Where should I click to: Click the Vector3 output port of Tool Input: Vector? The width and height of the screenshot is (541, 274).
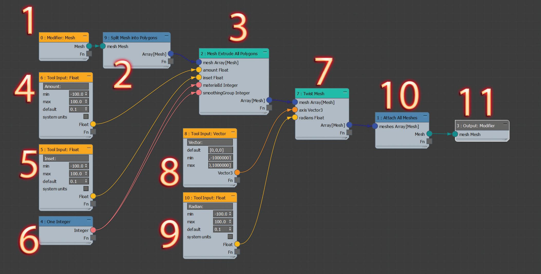237,172
